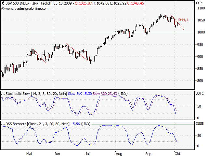208x156 pixels.
Task: Click the Aug month label
Action: click(x=119, y=154)
